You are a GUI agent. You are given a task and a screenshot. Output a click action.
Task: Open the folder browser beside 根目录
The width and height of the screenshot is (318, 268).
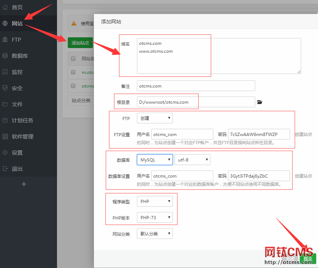[x=260, y=102]
